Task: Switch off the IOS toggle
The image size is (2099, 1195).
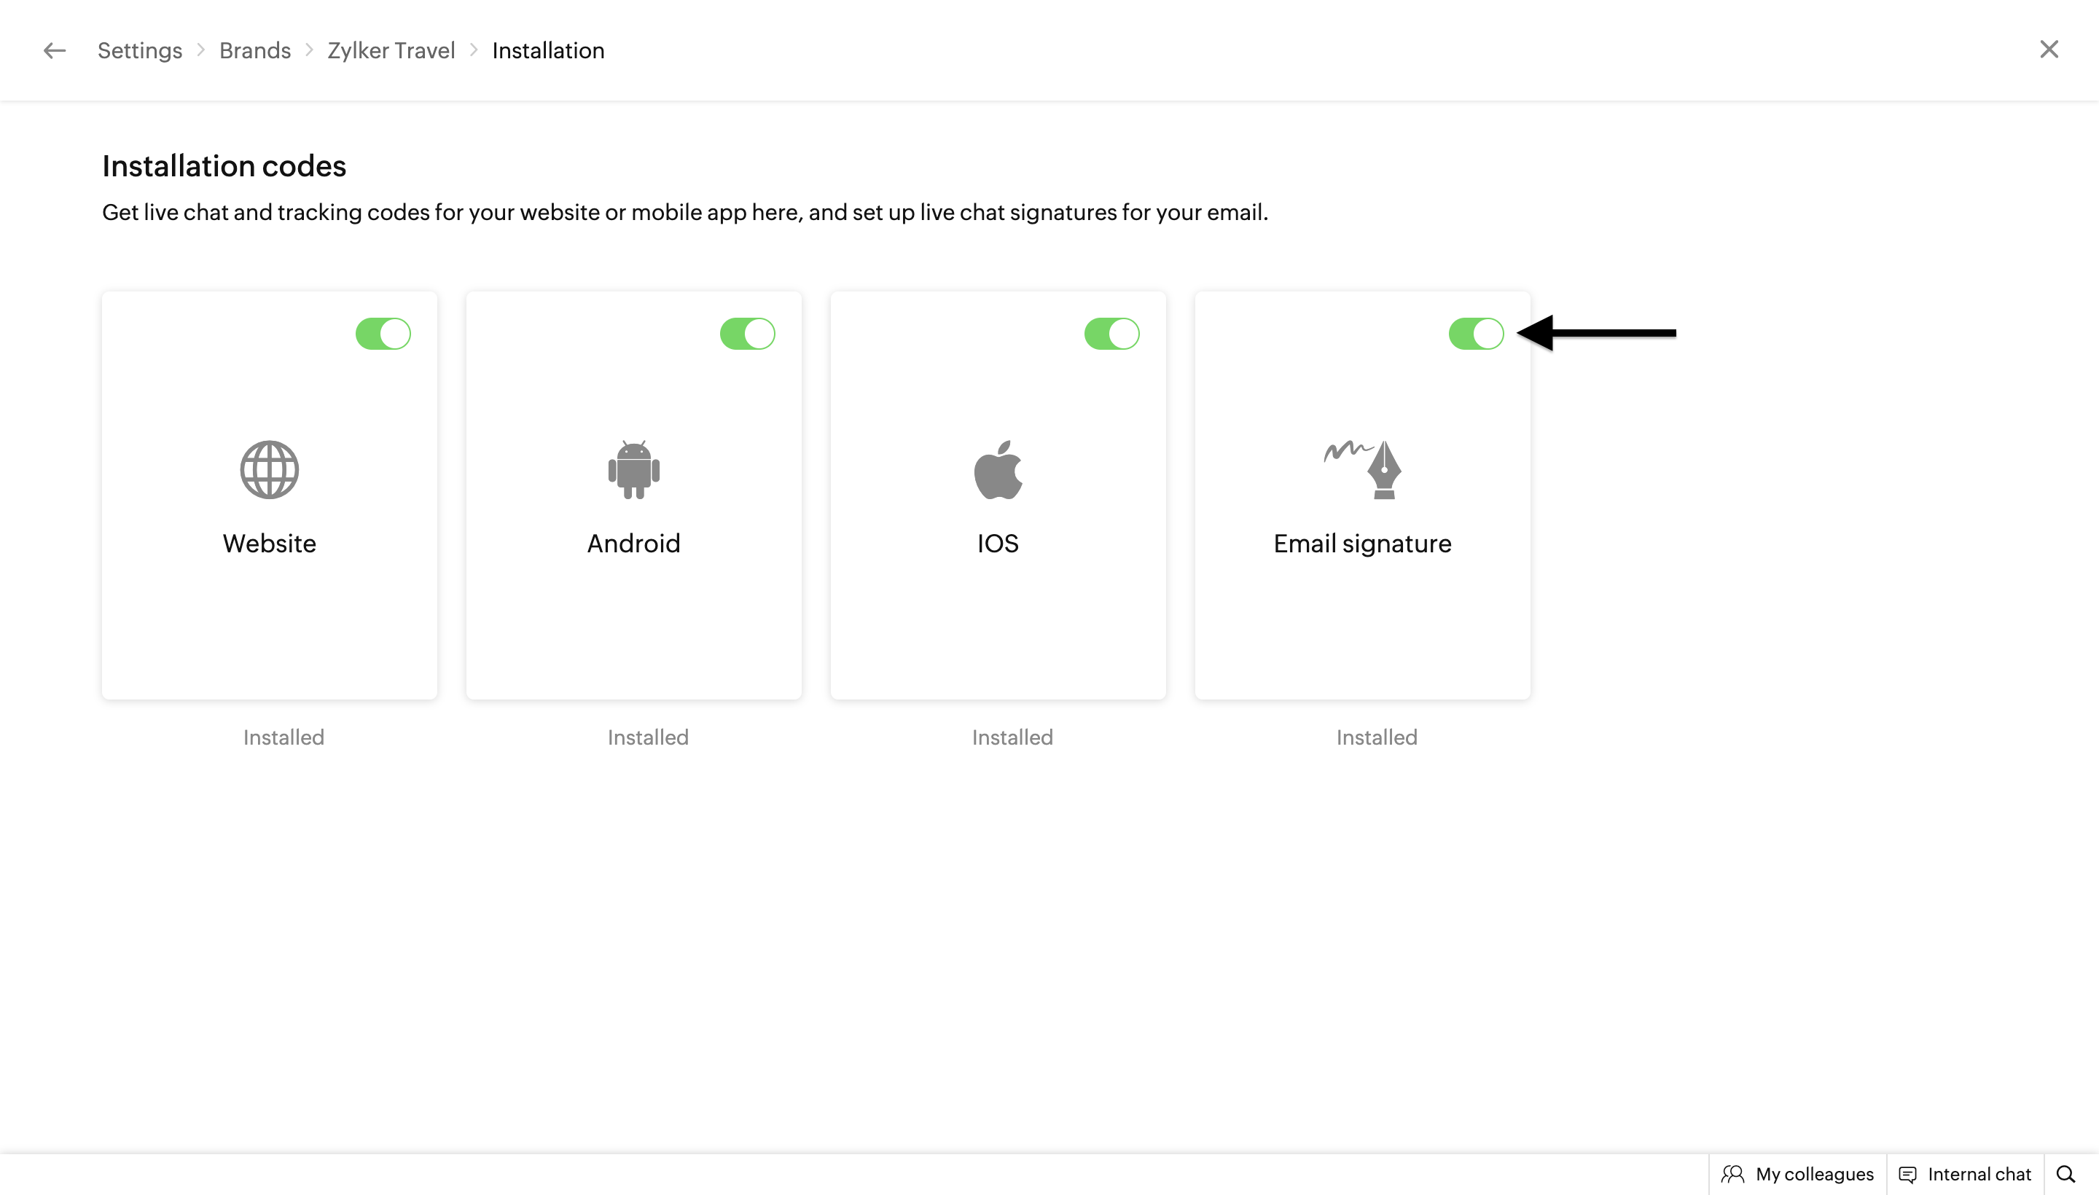Action: 1112,334
